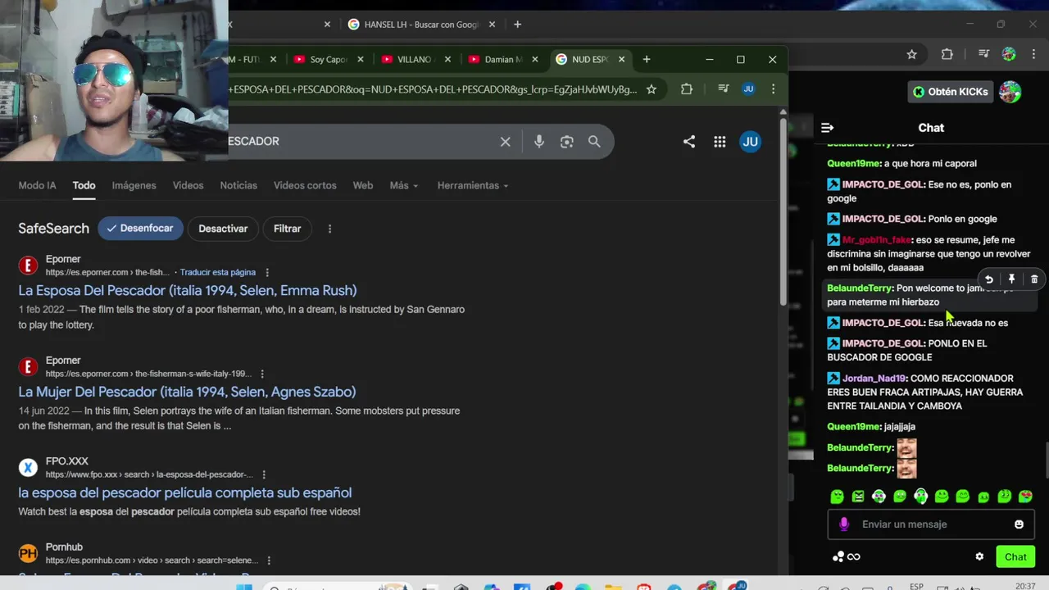This screenshot has height=590, width=1049.
Task: Expand the Herramientas dropdown
Action: coord(473,185)
